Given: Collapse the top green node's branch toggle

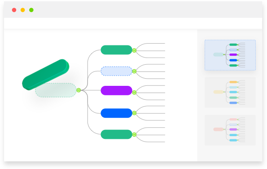Looking at the screenshot, I should [x=134, y=50].
